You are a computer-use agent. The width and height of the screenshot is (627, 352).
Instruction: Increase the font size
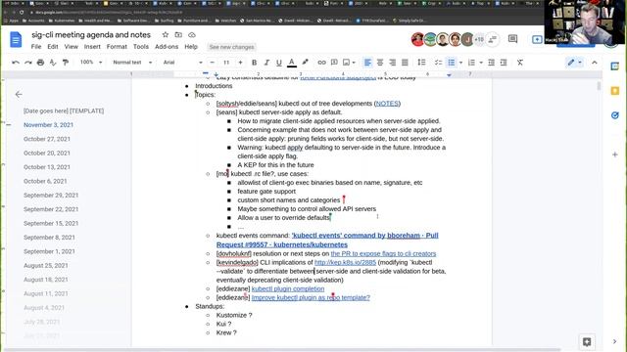240,63
